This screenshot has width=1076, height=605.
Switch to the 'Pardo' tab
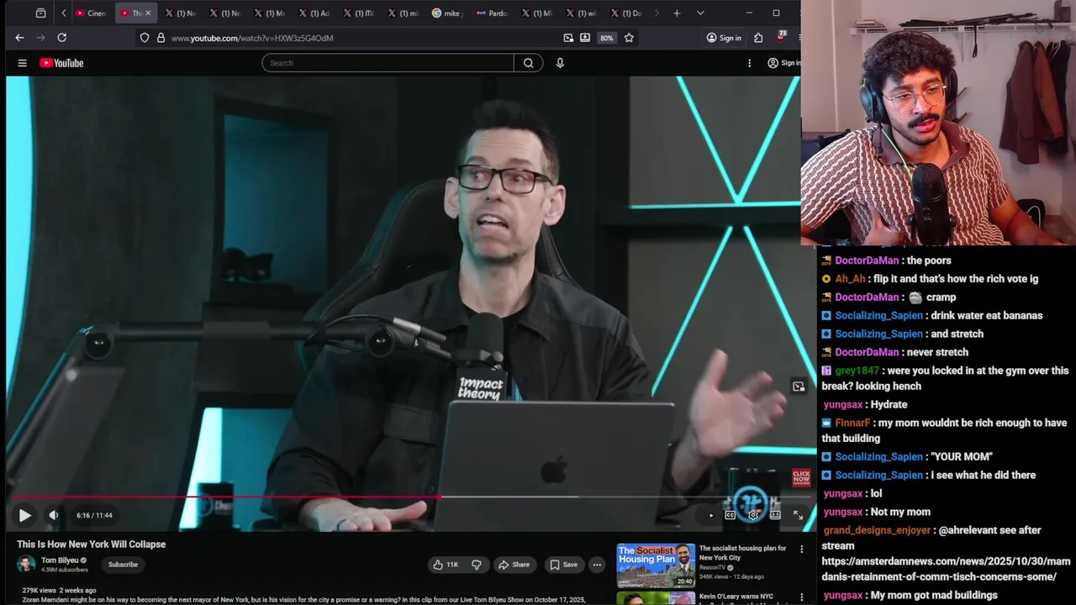tap(492, 13)
